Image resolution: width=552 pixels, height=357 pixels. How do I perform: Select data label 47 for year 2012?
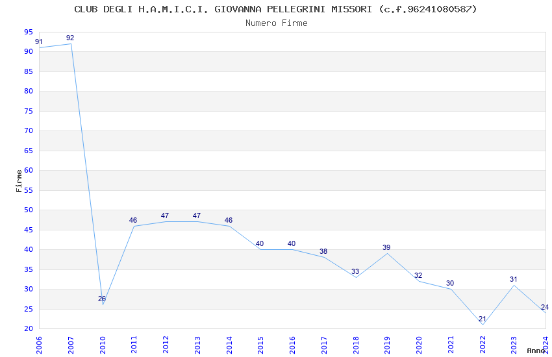click(165, 215)
